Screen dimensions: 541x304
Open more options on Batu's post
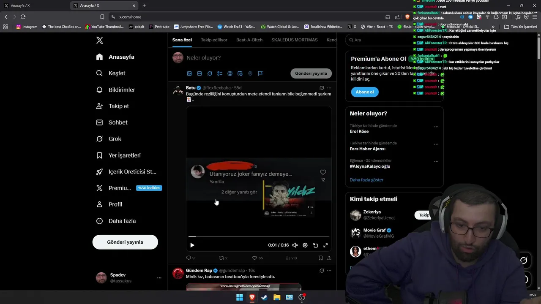[x=329, y=88]
